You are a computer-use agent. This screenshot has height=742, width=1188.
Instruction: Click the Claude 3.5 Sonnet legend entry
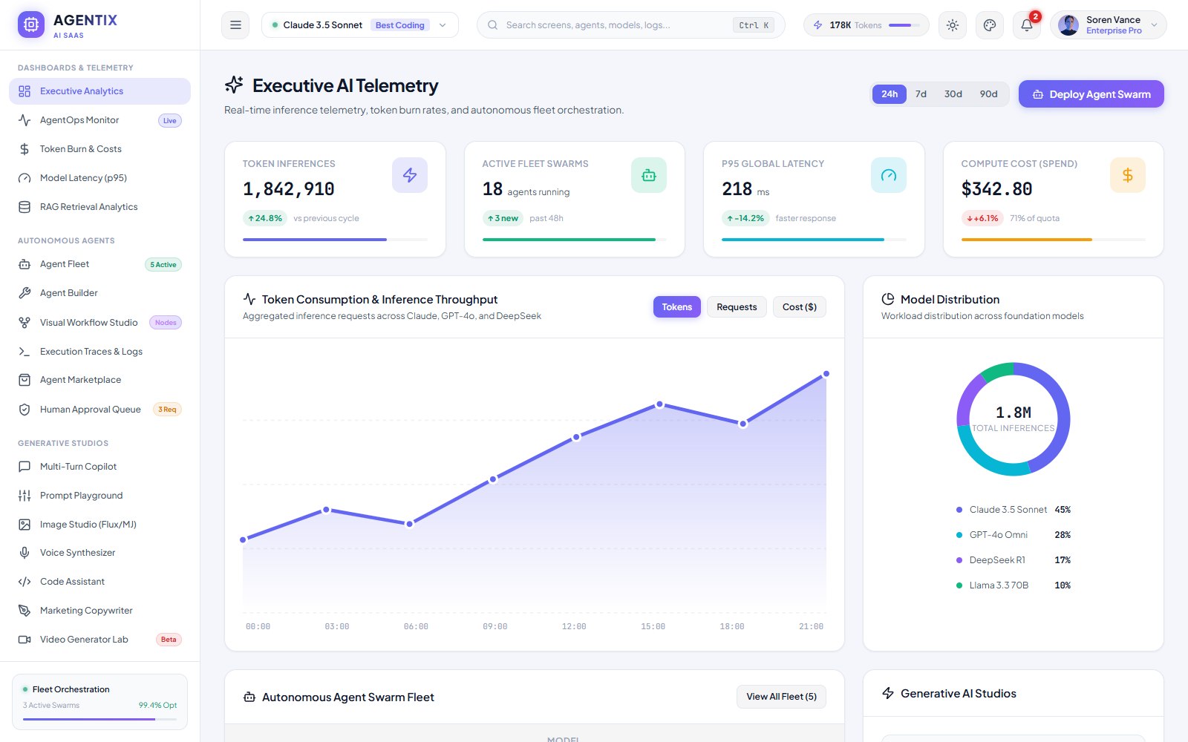1013,510
